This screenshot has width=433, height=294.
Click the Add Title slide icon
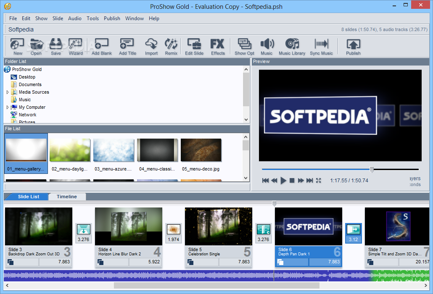127,47
